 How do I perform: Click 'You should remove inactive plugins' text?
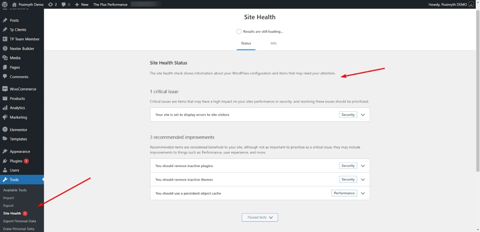tap(184, 166)
